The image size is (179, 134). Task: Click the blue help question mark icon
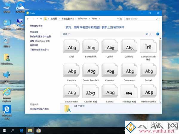click(x=158, y=34)
